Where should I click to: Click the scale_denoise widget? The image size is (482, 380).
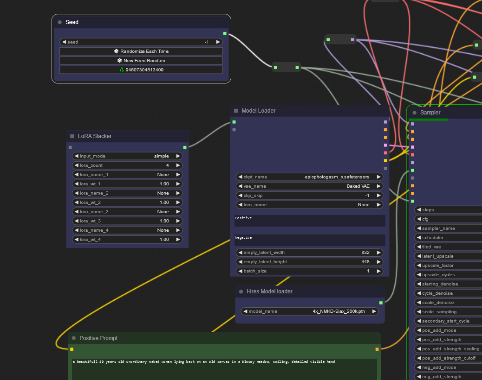point(449,303)
